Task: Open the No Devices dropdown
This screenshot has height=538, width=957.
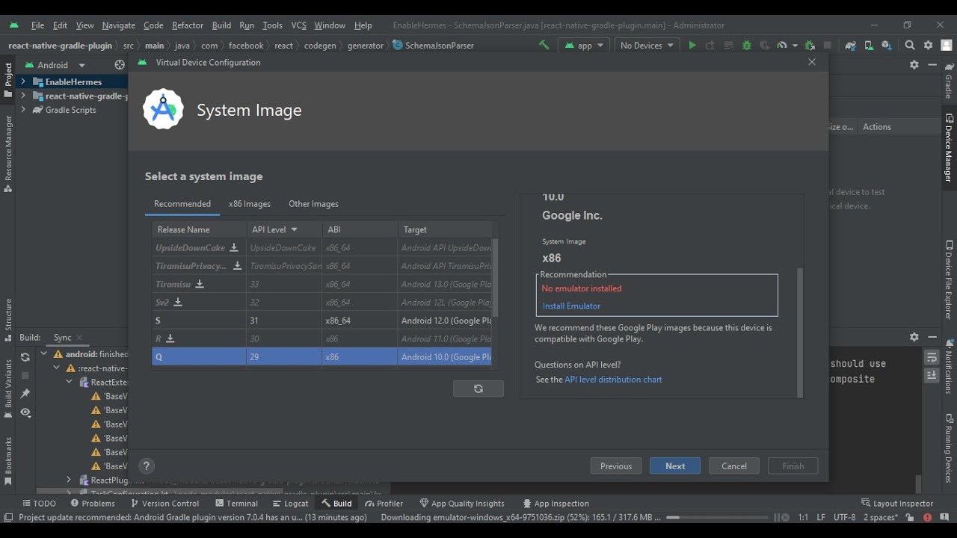Action: (647, 46)
